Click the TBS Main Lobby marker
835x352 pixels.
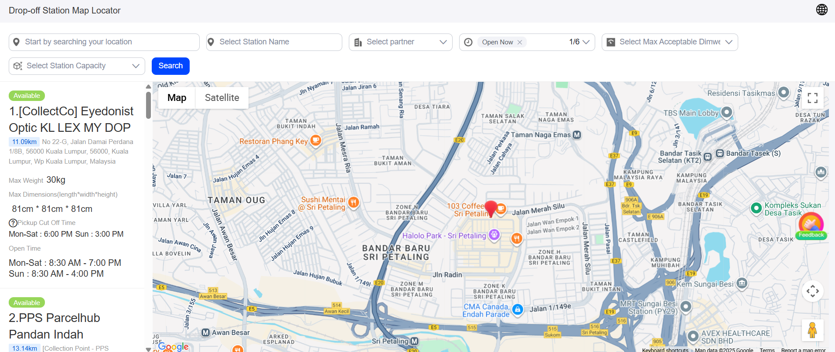726,112
